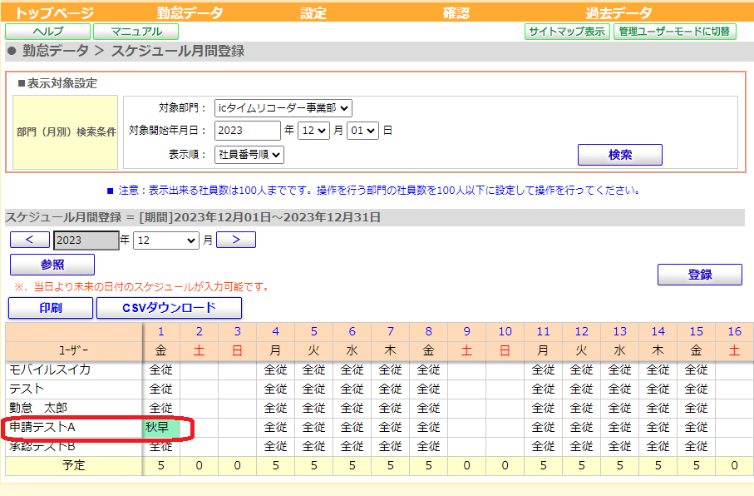
Task: Show the サイトマップ表示 page
Action: coord(567,32)
